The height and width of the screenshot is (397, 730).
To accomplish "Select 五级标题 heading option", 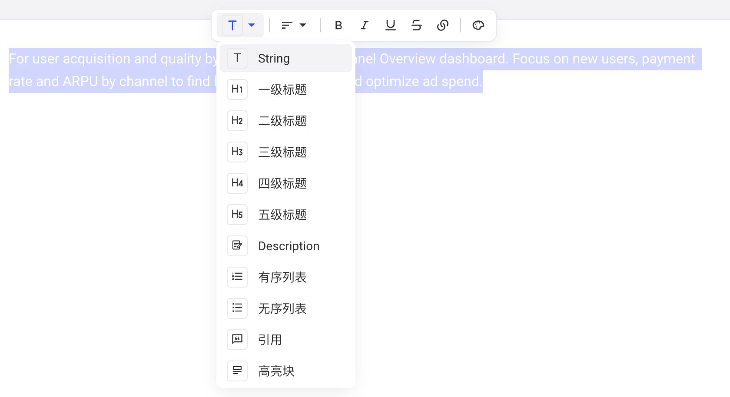I will (x=286, y=215).
